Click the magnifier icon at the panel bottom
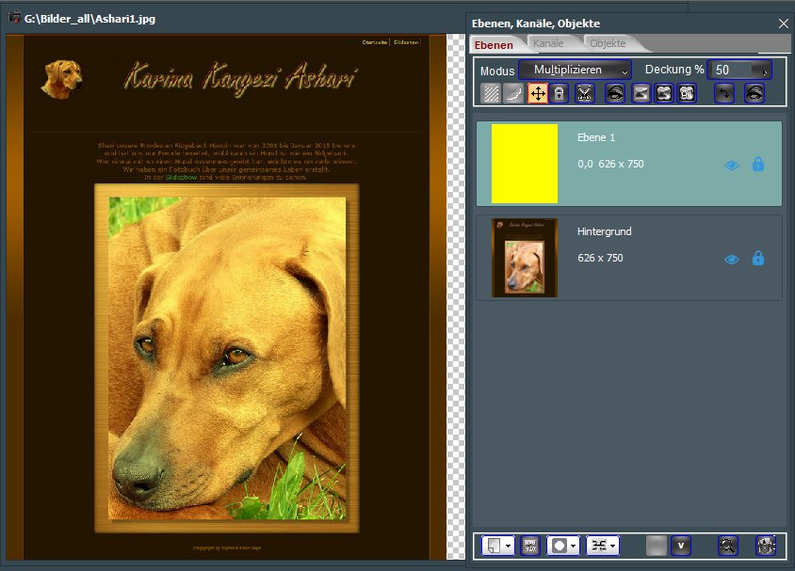The height and width of the screenshot is (571, 795). [x=726, y=545]
